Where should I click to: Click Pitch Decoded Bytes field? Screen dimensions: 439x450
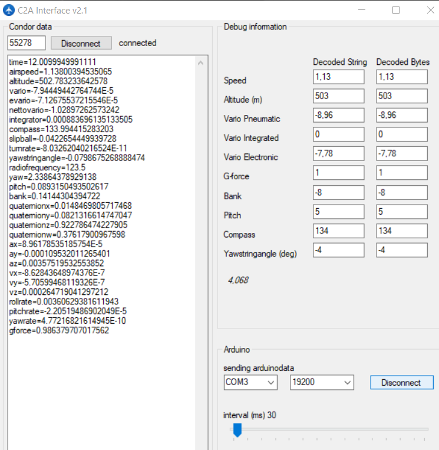point(402,212)
